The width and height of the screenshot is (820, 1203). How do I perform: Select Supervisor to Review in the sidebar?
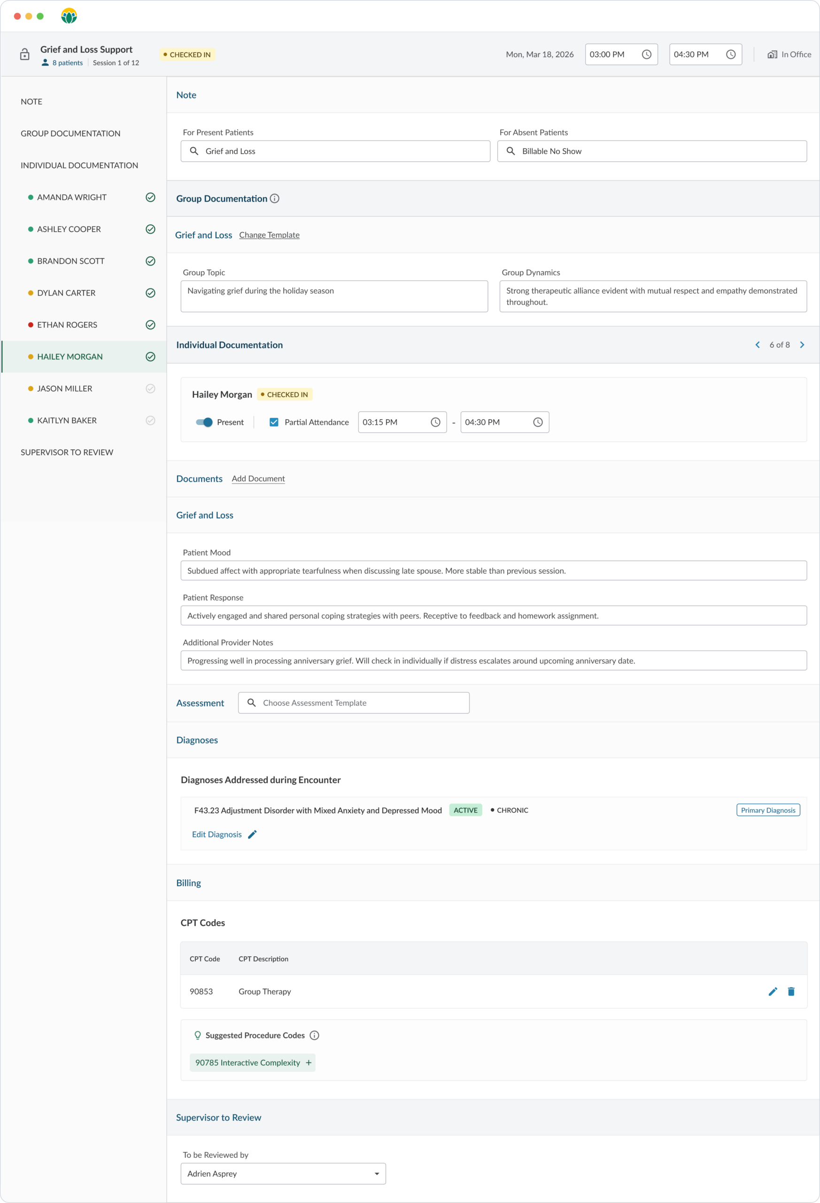(x=67, y=453)
